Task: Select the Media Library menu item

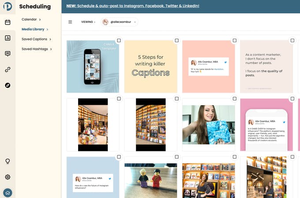Action: click(x=35, y=29)
